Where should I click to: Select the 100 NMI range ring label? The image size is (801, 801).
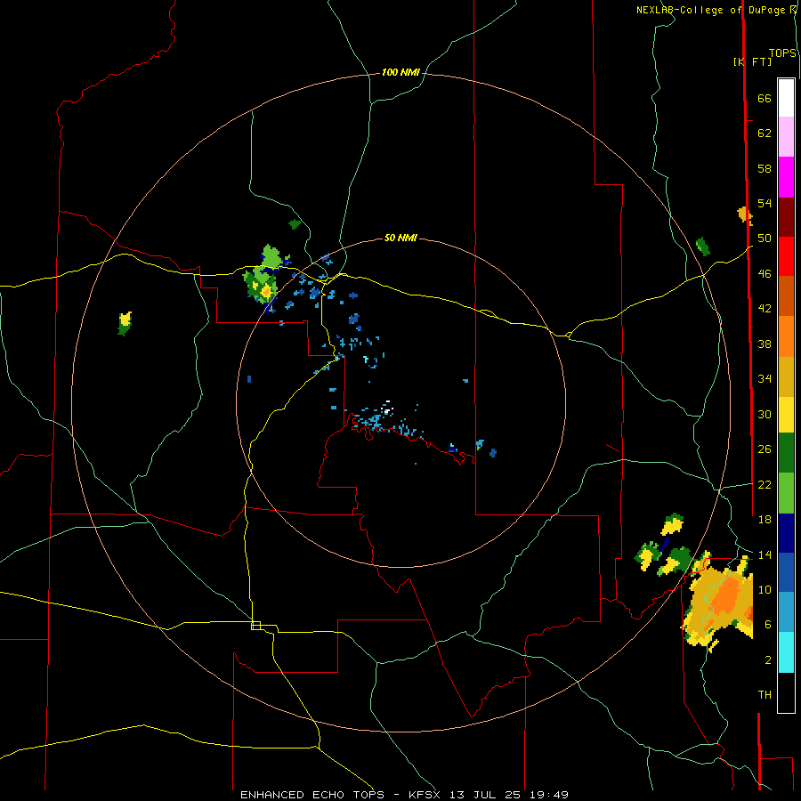[400, 72]
